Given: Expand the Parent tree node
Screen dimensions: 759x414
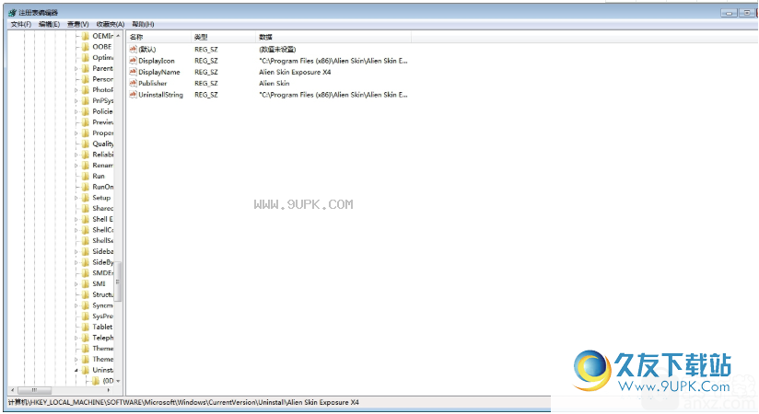Looking at the screenshot, I should pyautogui.click(x=76, y=69).
